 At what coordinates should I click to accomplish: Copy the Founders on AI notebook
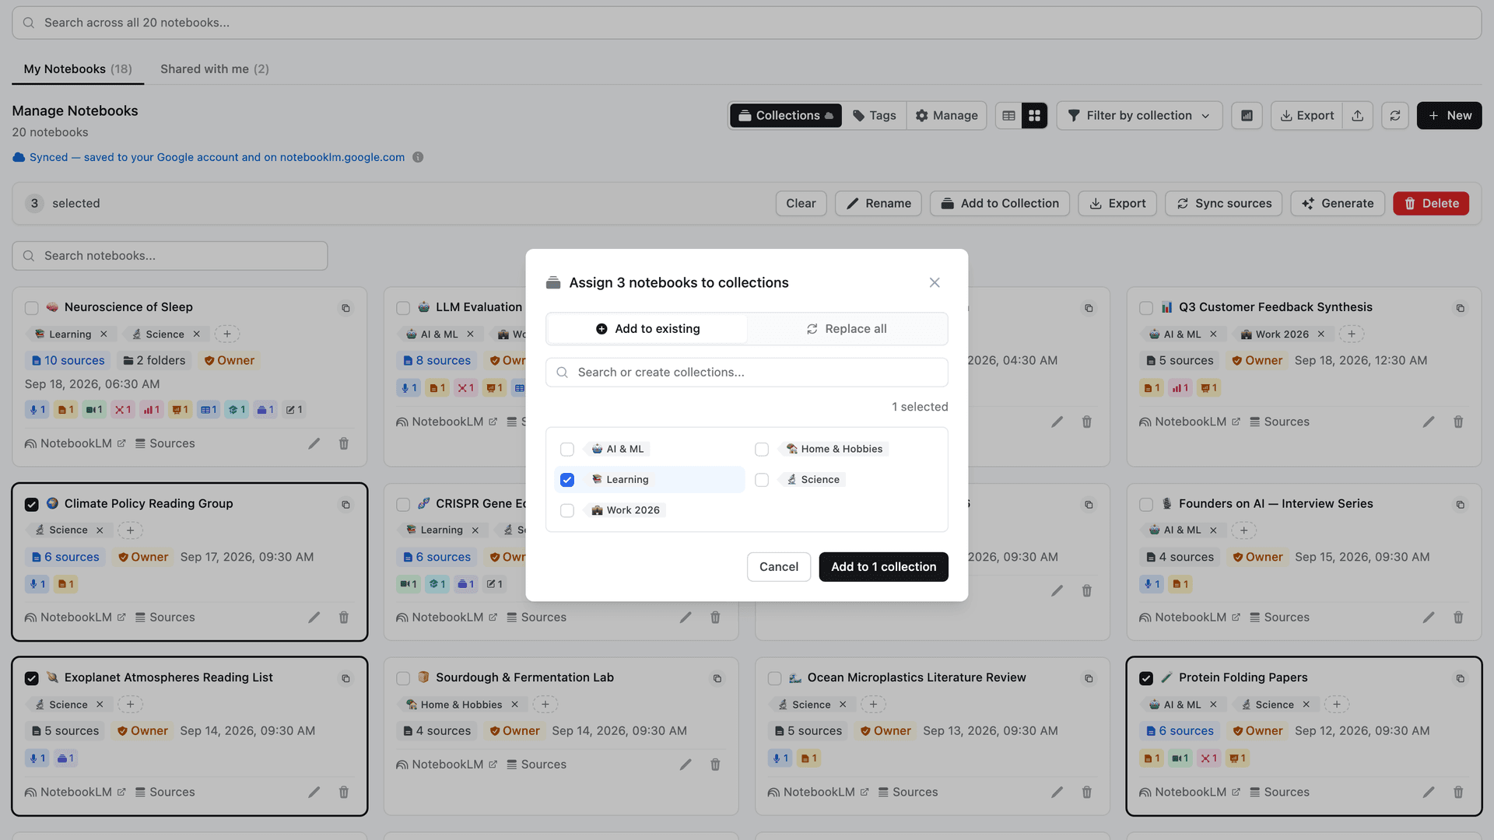[x=1461, y=505]
